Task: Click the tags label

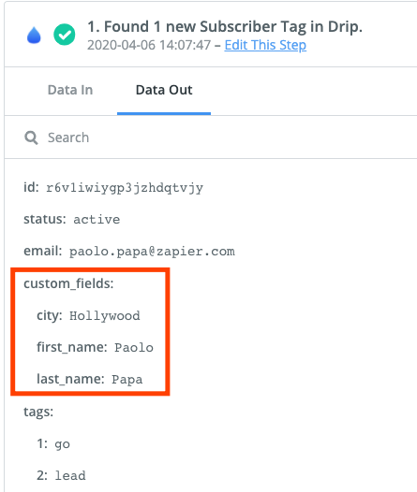Action: 38,412
